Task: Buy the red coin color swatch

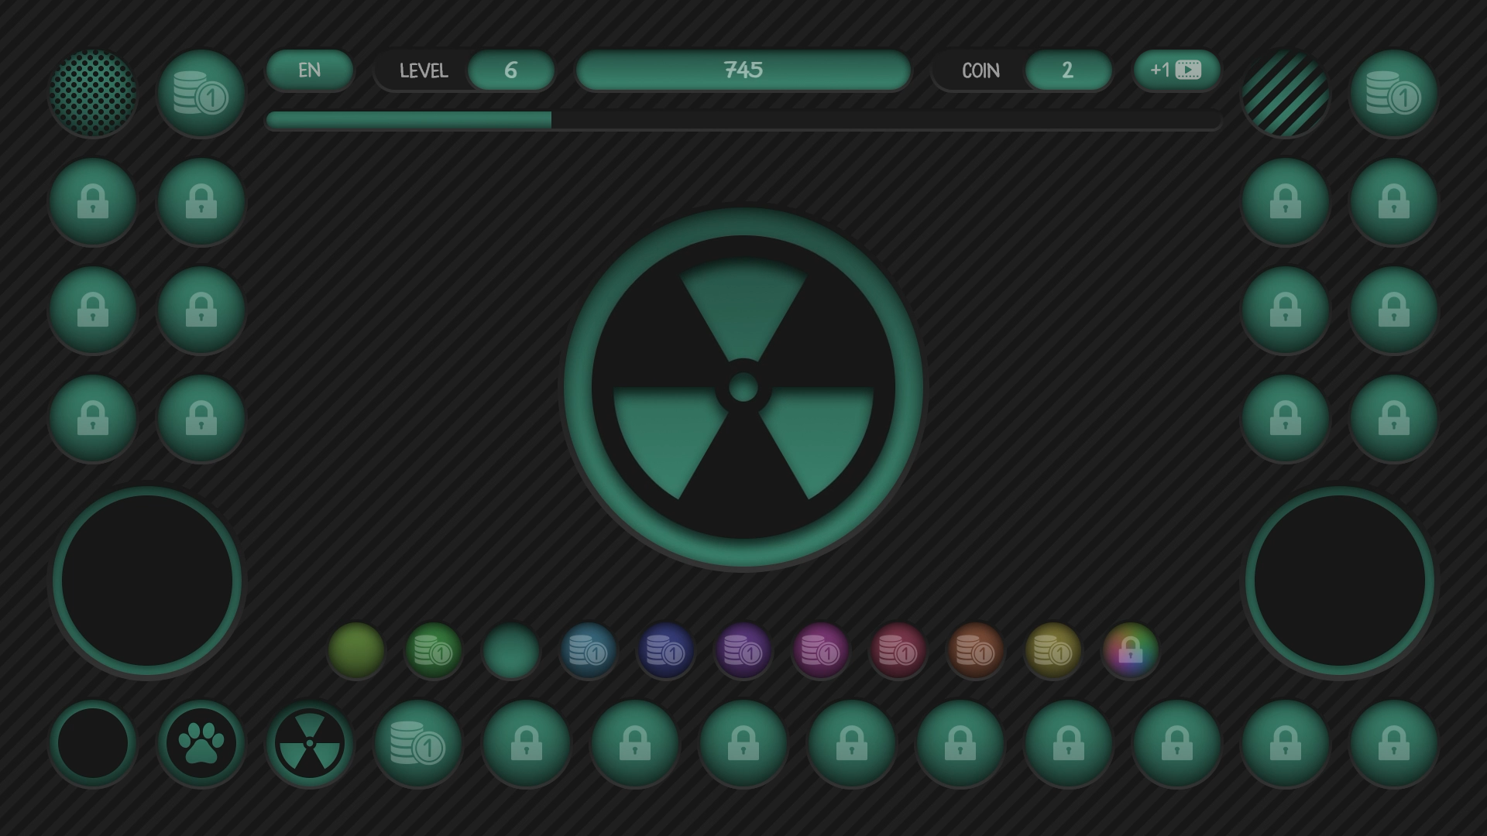Action: click(898, 651)
